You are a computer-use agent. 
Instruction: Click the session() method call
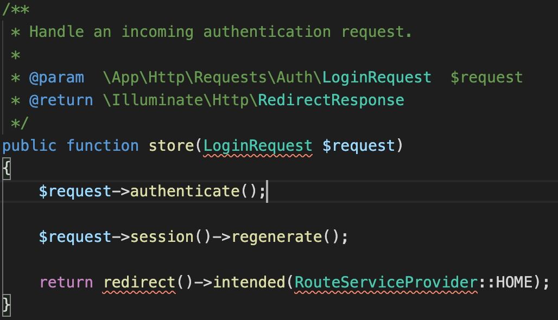(x=171, y=237)
